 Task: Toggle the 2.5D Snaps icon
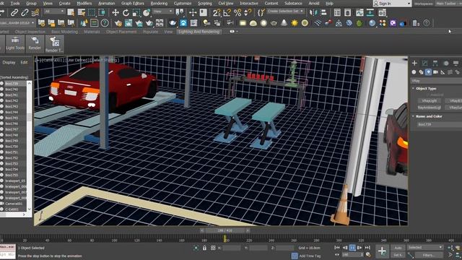(x=217, y=13)
